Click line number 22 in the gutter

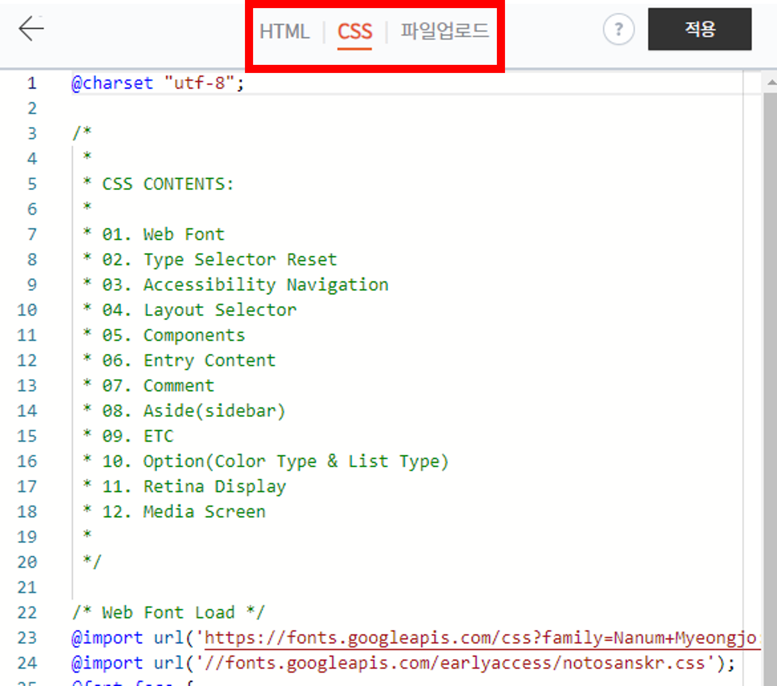point(27,613)
